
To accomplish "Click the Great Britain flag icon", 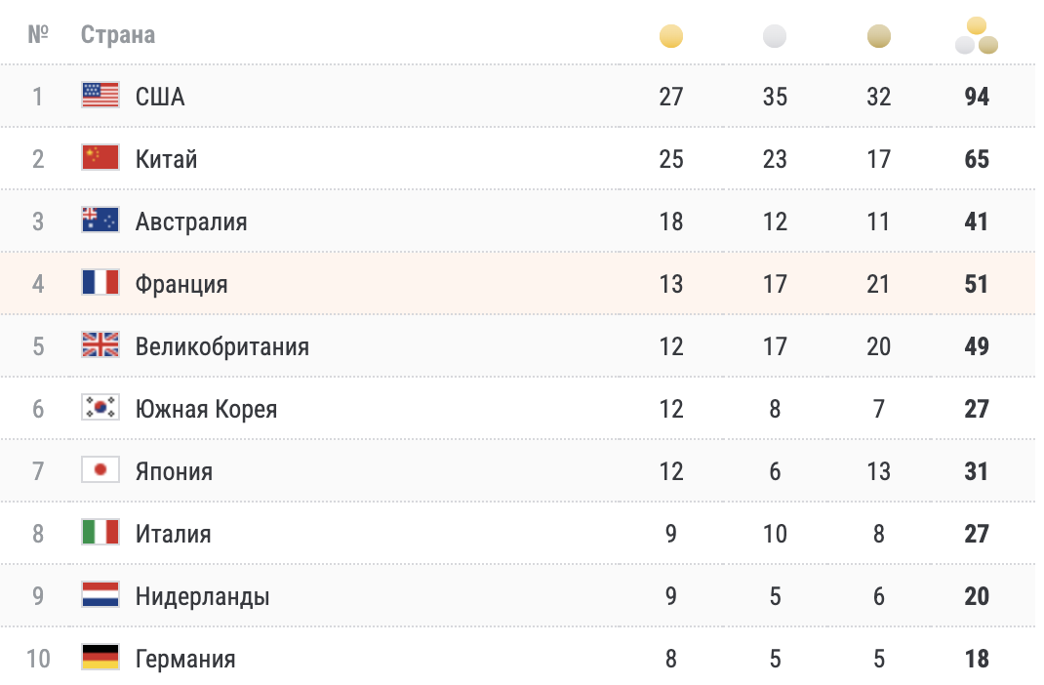I will (x=100, y=345).
